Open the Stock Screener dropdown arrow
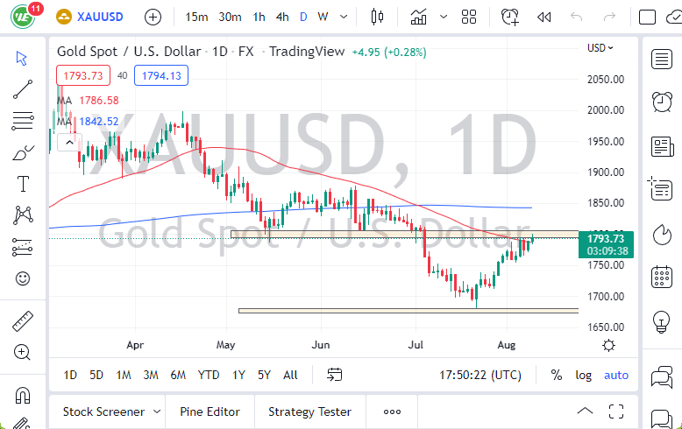682x429 pixels. (157, 411)
